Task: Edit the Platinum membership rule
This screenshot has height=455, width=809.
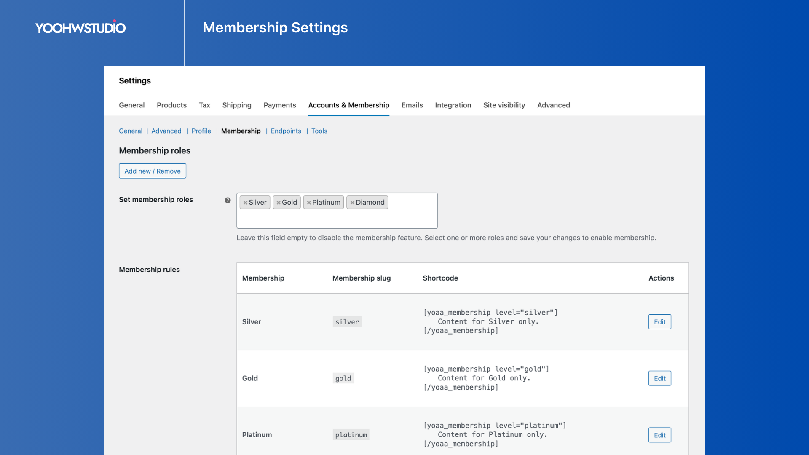Action: [x=659, y=435]
